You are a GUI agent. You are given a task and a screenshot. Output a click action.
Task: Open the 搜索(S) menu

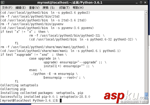[48, 8]
